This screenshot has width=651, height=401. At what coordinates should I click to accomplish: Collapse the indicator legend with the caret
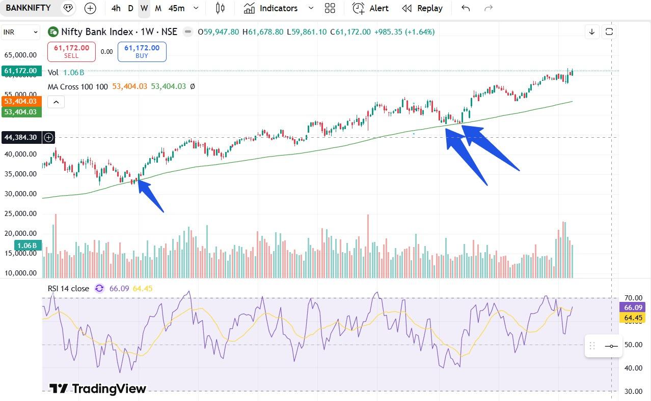pos(56,102)
